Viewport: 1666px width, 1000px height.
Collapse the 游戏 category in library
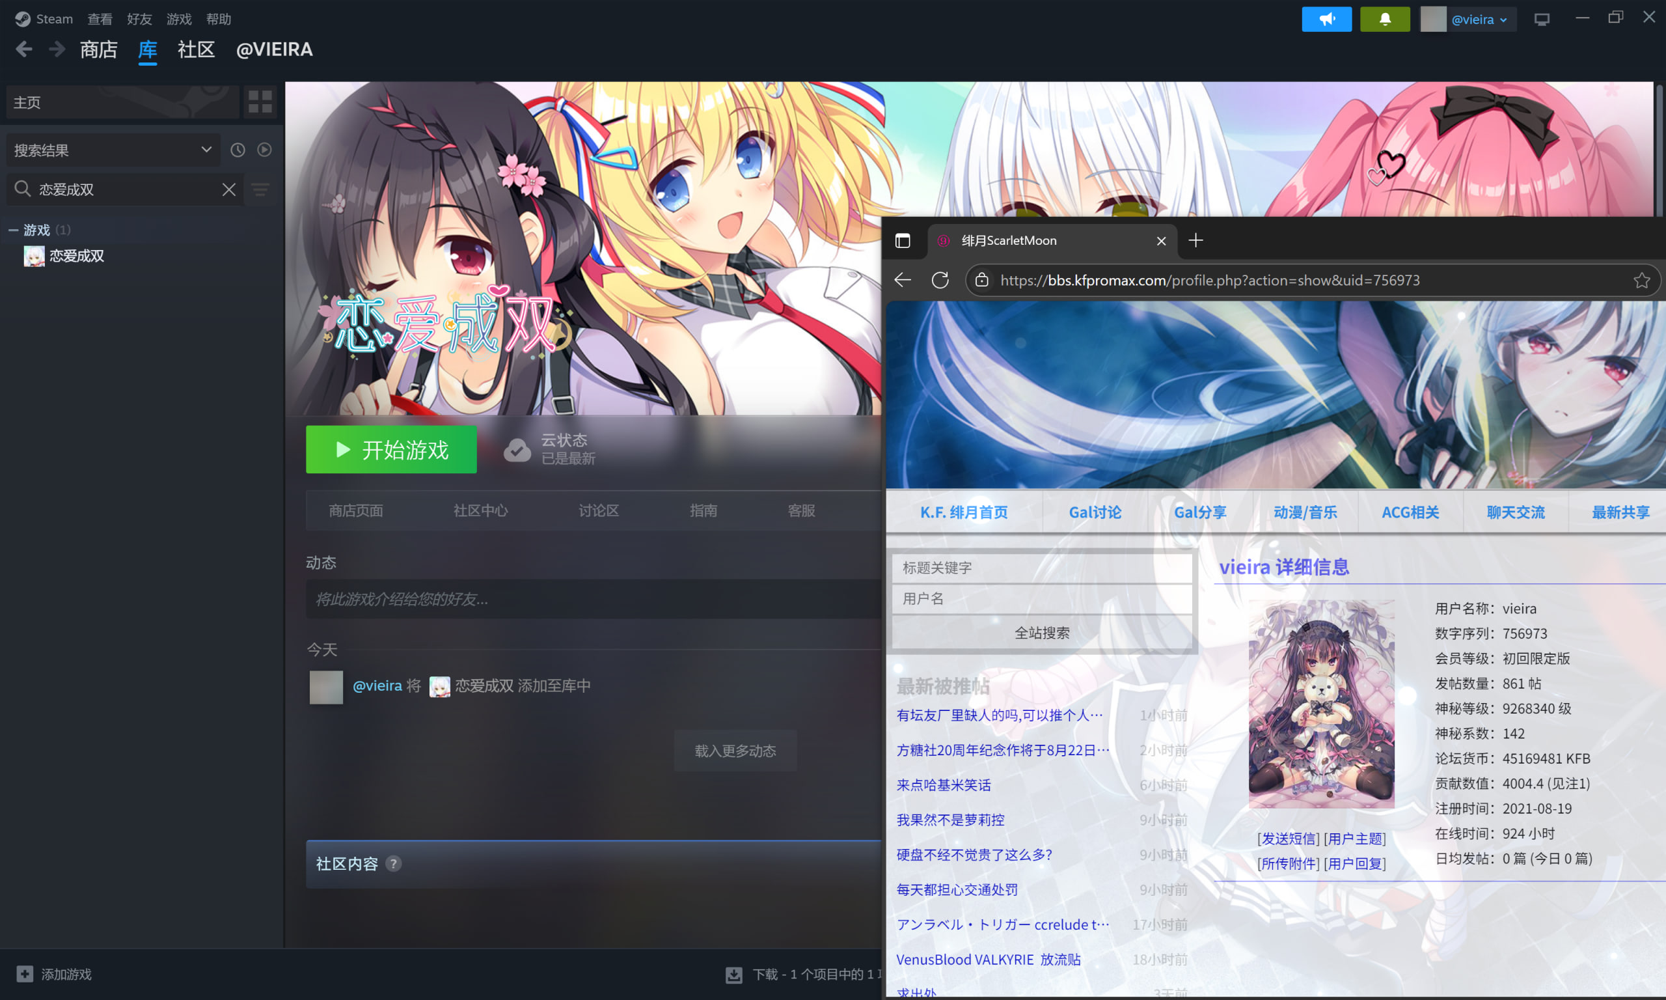13,230
